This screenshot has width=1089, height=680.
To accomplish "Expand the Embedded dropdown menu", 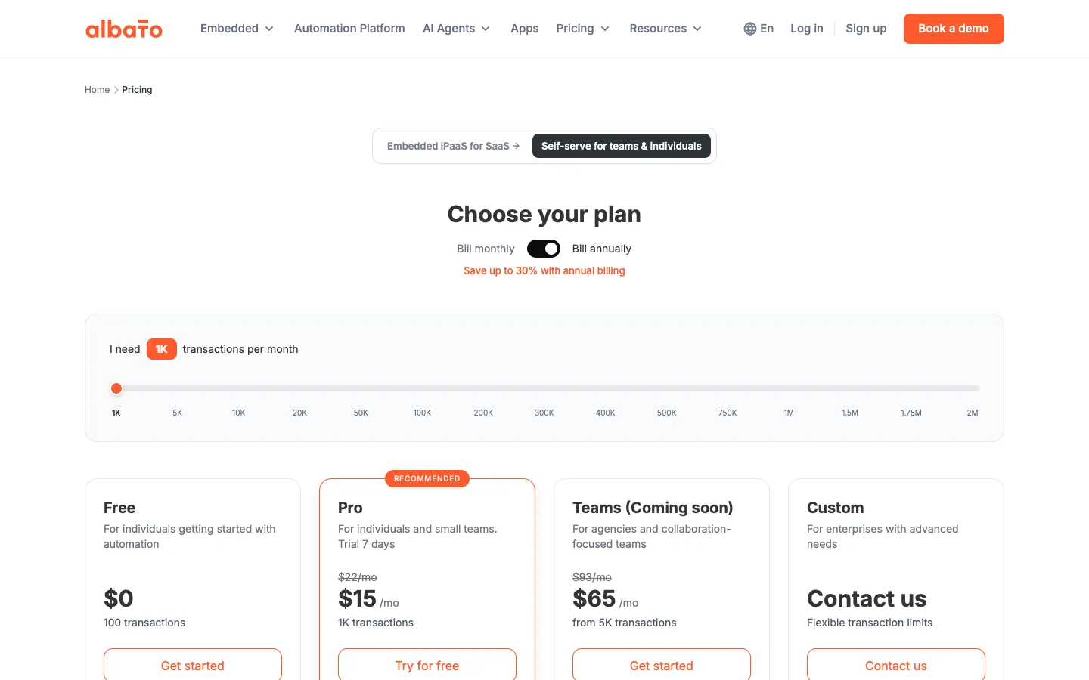I will click(x=237, y=29).
